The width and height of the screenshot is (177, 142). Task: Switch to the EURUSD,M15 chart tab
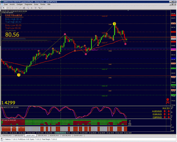point(7,135)
